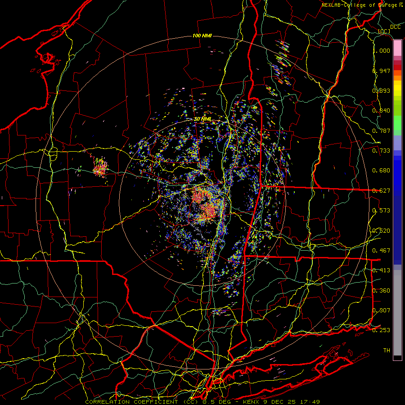Select the 0.787 color scale value

coord(381,130)
